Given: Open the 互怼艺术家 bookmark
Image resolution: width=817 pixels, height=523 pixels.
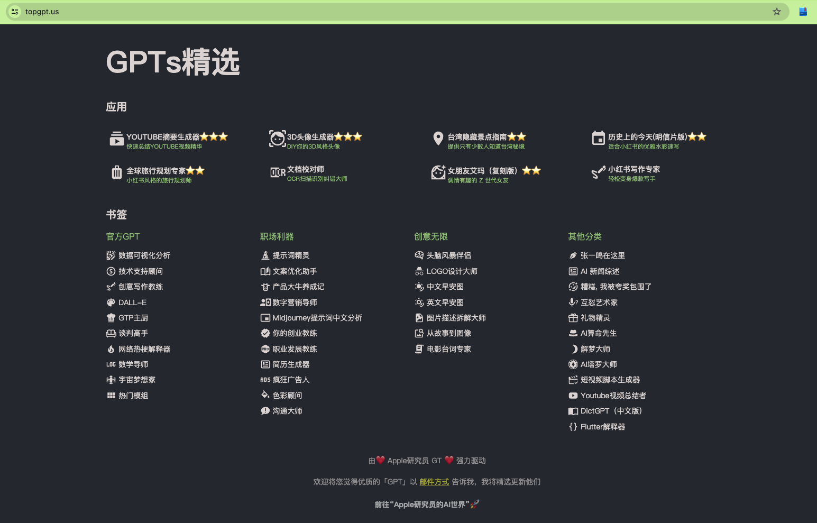Looking at the screenshot, I should (599, 302).
